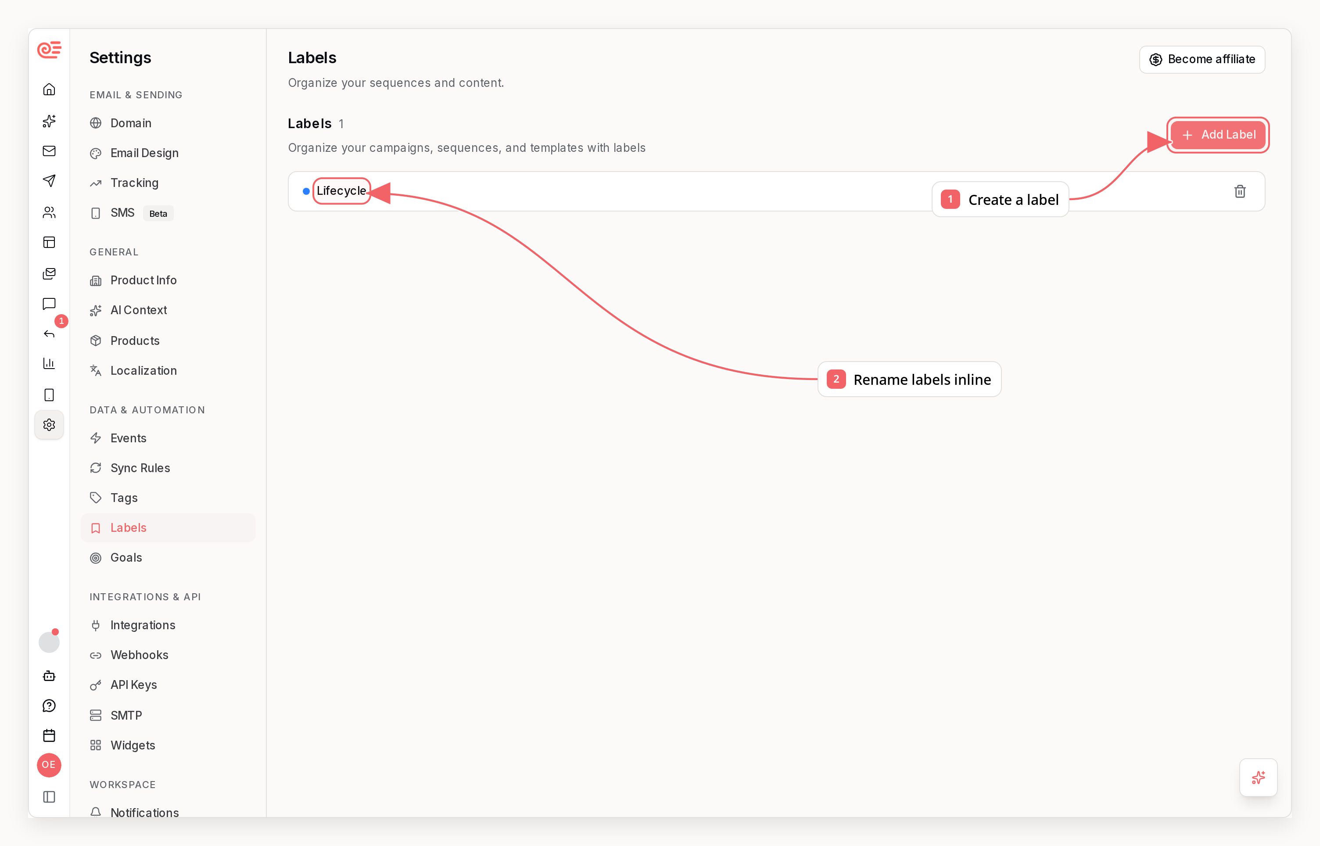Open the contacts people icon
Image resolution: width=1320 pixels, height=846 pixels.
(49, 212)
